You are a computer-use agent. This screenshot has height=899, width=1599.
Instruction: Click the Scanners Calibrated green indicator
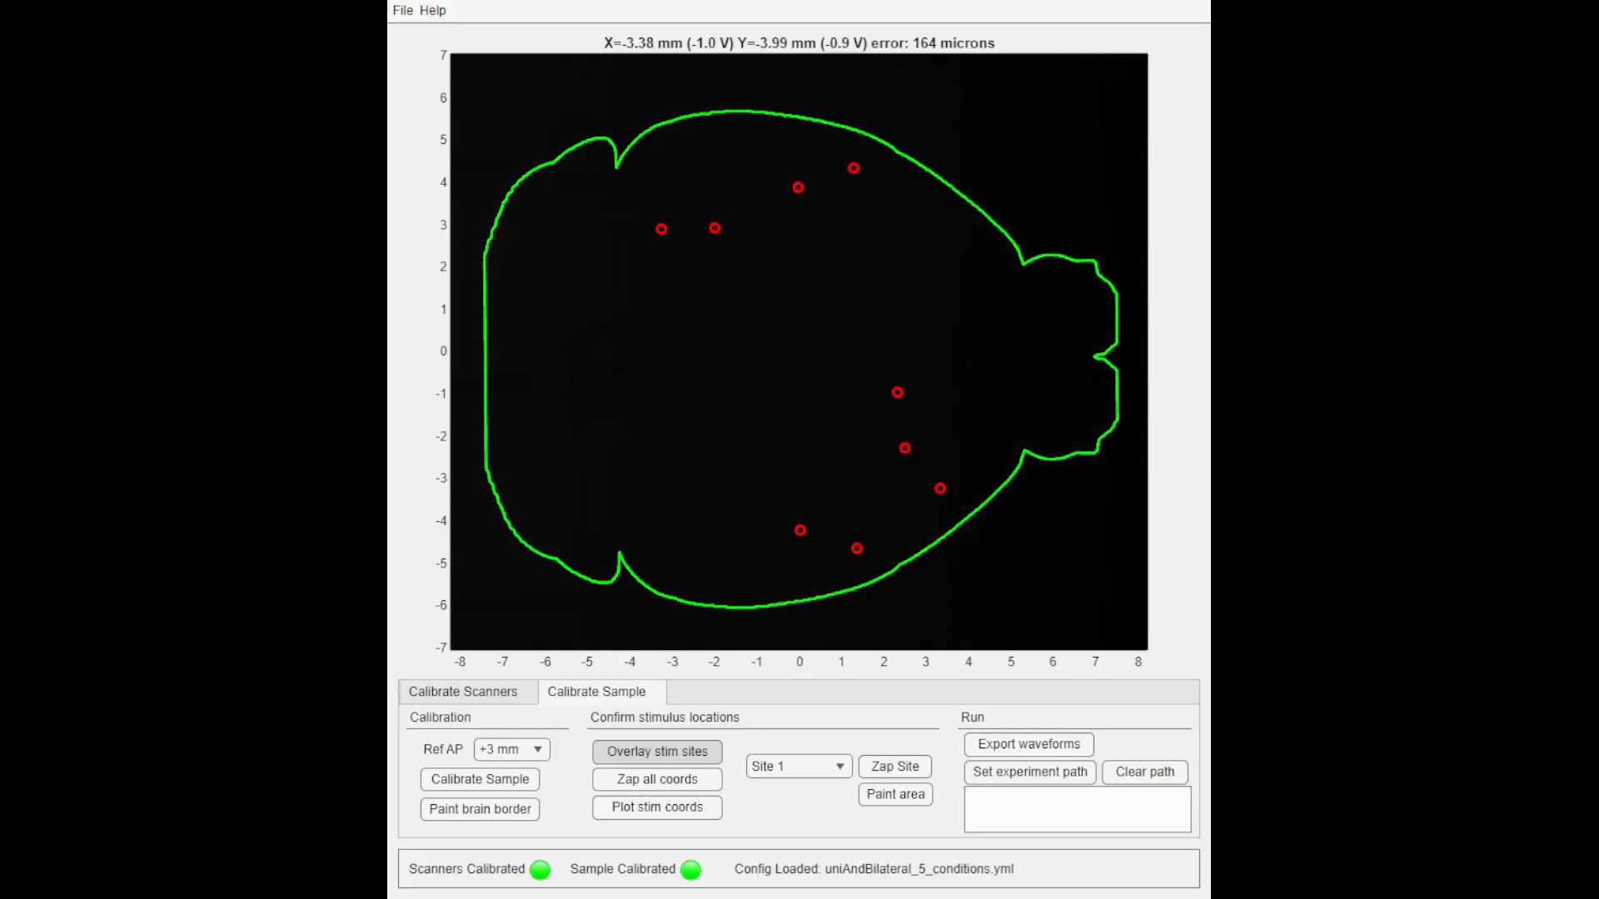[x=540, y=870]
